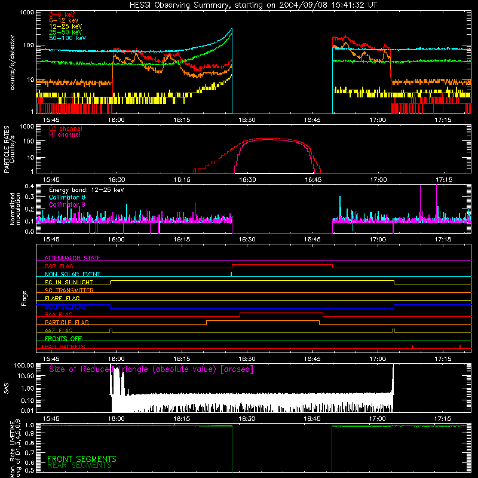
Task: Click the 1000 tick label on counts axis
Action: click(27, 13)
